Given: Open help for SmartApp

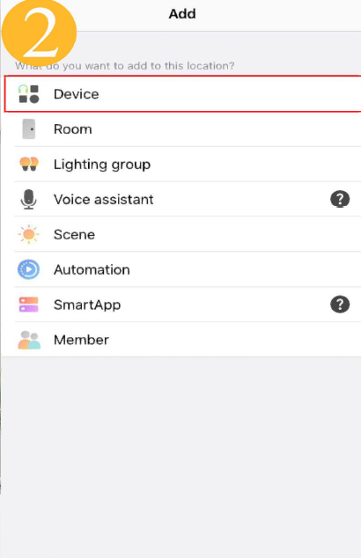Looking at the screenshot, I should tap(340, 305).
